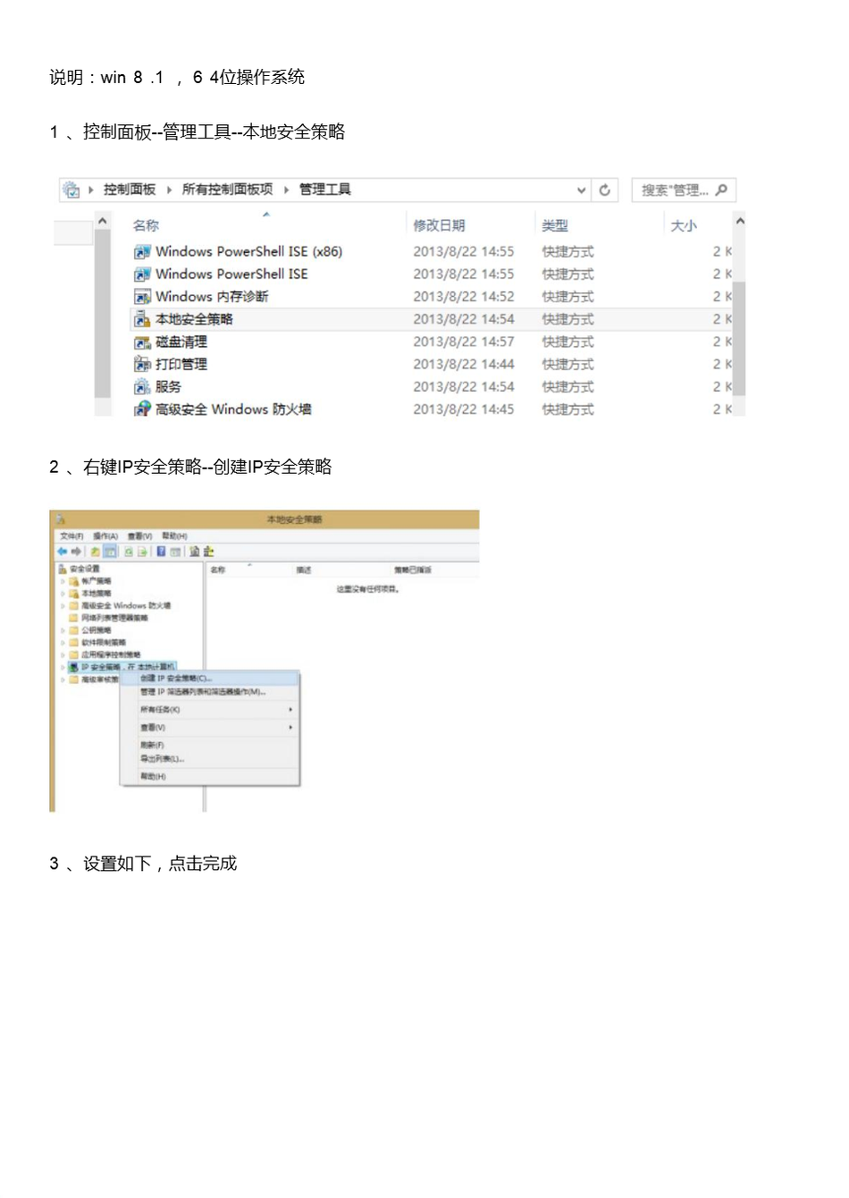The image size is (849, 1198).
Task: Click 所有控制面板项 in the breadcrumb path
Action: 227,190
